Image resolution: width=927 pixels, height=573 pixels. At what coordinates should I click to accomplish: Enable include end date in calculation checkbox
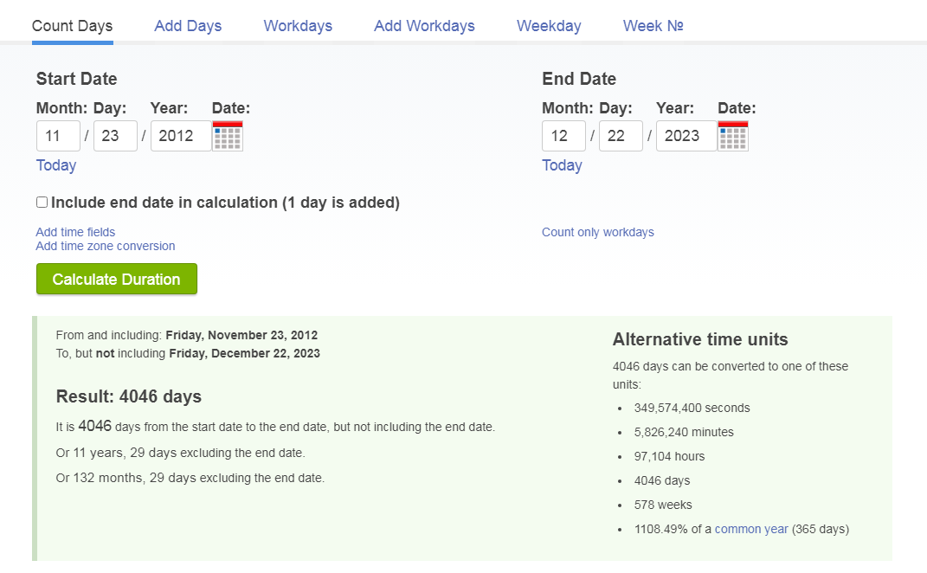pyautogui.click(x=42, y=203)
